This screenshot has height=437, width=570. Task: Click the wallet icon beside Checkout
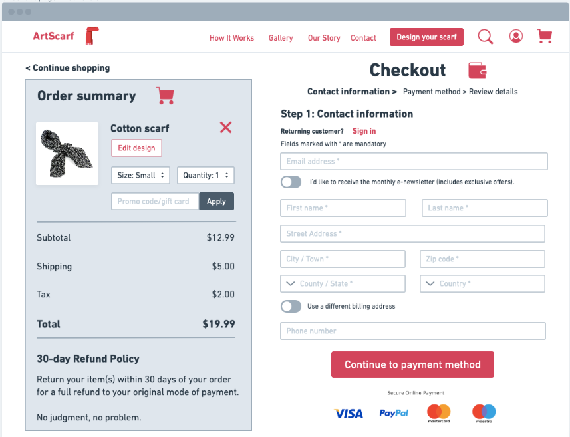coord(478,70)
